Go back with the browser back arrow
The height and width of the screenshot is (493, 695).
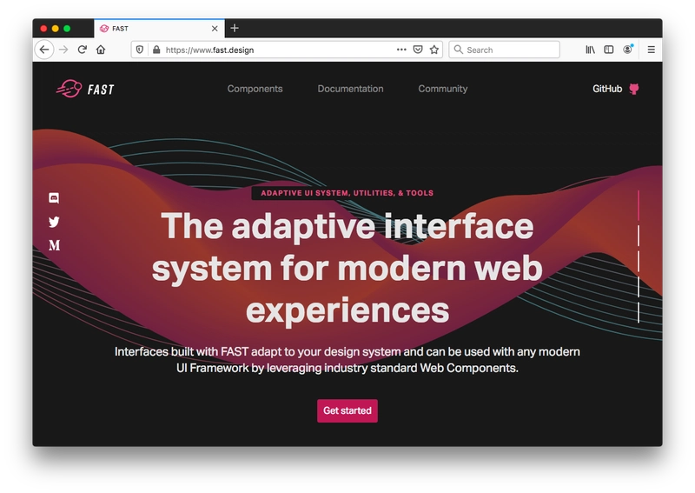pos(44,50)
